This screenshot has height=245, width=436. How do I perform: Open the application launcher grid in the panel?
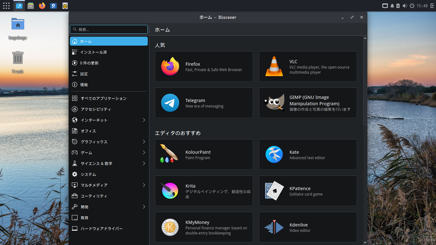click(6, 6)
